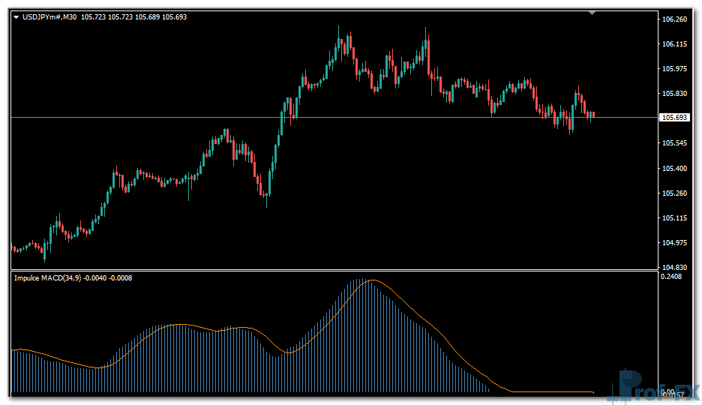This screenshot has height=405, width=702.
Task: Click the 106.260 price scale label
Action: pyautogui.click(x=674, y=19)
